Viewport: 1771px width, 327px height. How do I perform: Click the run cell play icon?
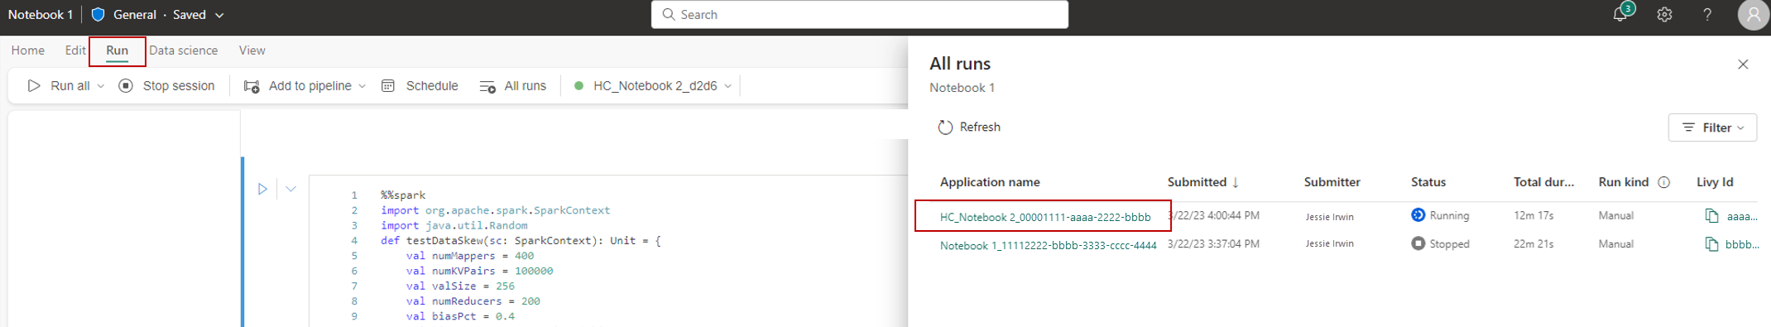tap(262, 189)
